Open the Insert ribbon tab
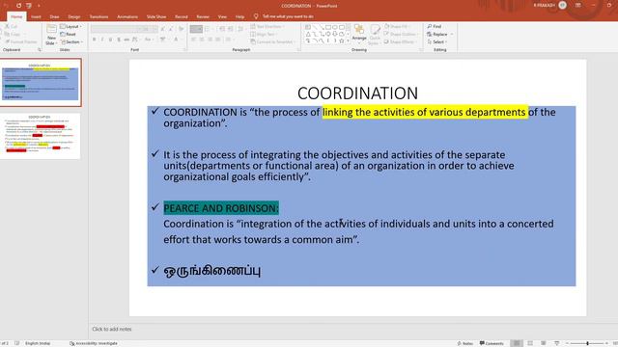The width and height of the screenshot is (618, 347). click(36, 17)
